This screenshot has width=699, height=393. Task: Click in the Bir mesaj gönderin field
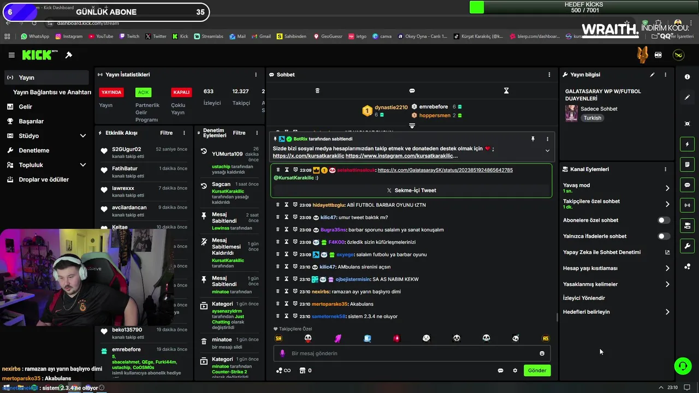pyautogui.click(x=412, y=353)
